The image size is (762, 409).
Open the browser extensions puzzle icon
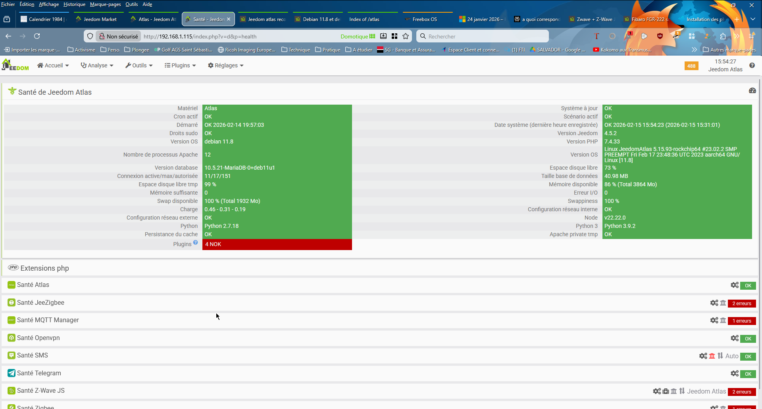pos(723,36)
